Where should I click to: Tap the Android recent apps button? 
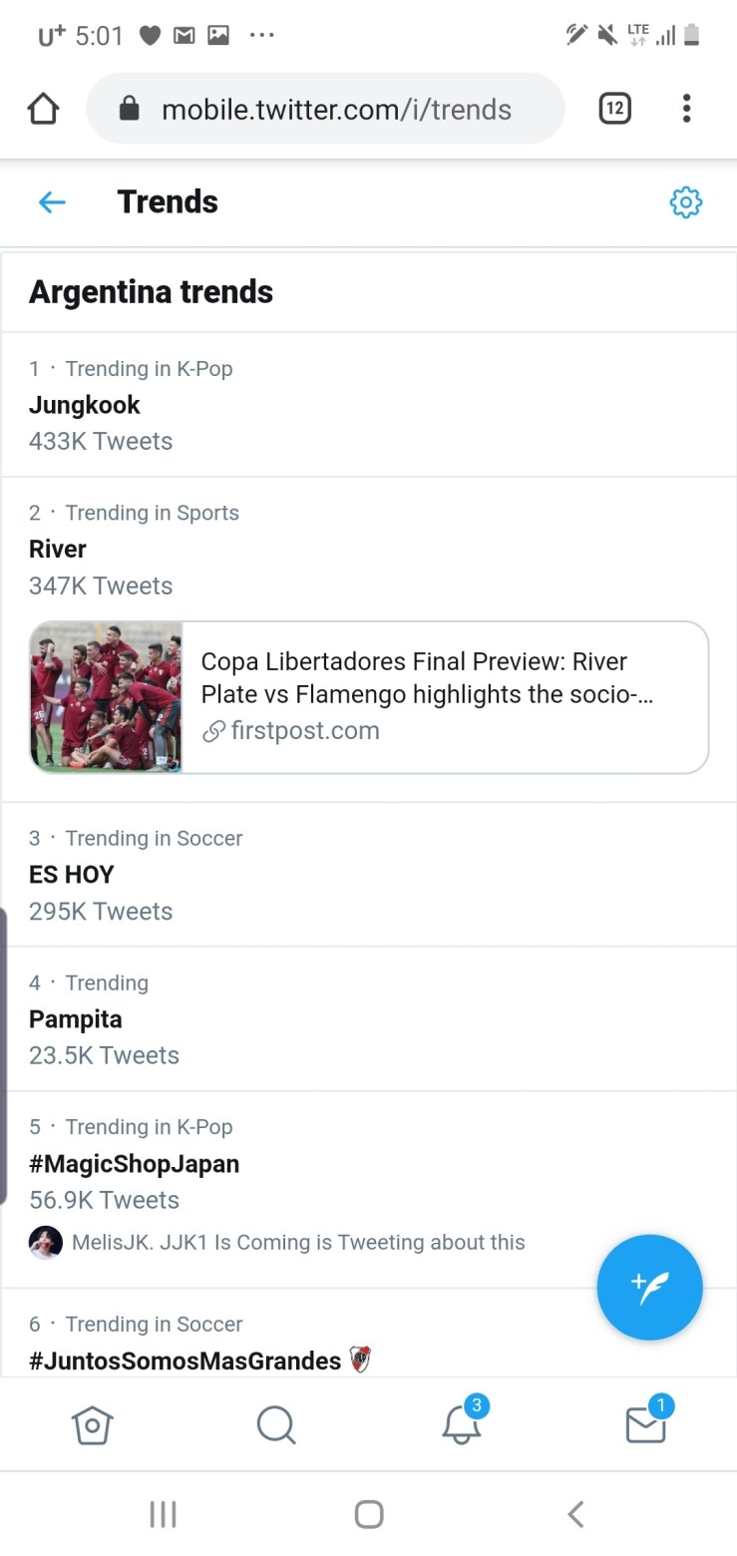tap(163, 1514)
